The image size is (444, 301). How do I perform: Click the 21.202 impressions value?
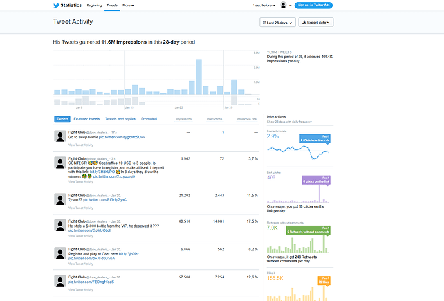point(184,195)
